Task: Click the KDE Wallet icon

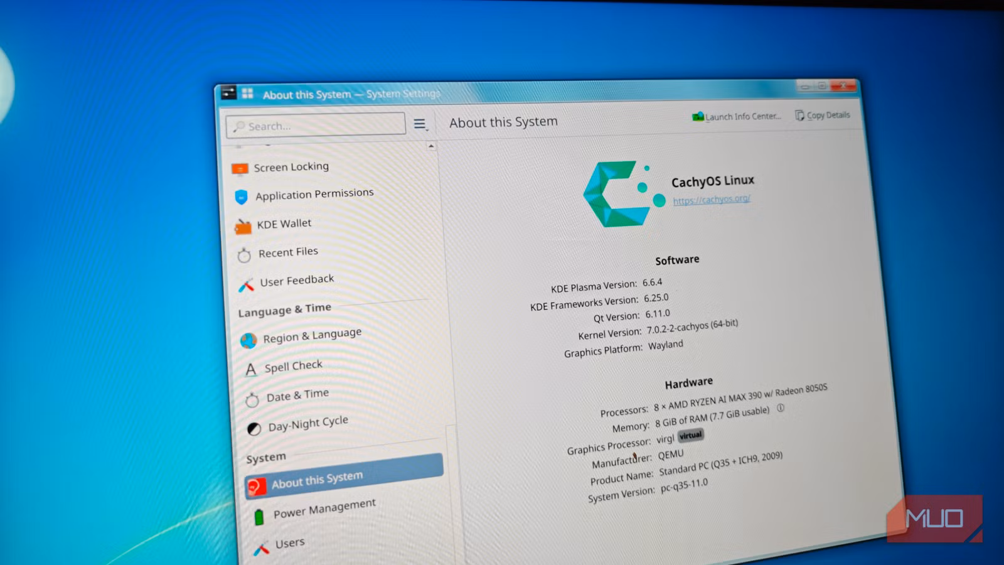Action: (243, 225)
